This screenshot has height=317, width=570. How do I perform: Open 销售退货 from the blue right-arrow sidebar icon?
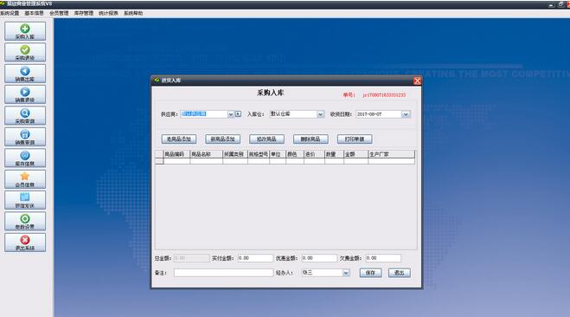pos(25,94)
